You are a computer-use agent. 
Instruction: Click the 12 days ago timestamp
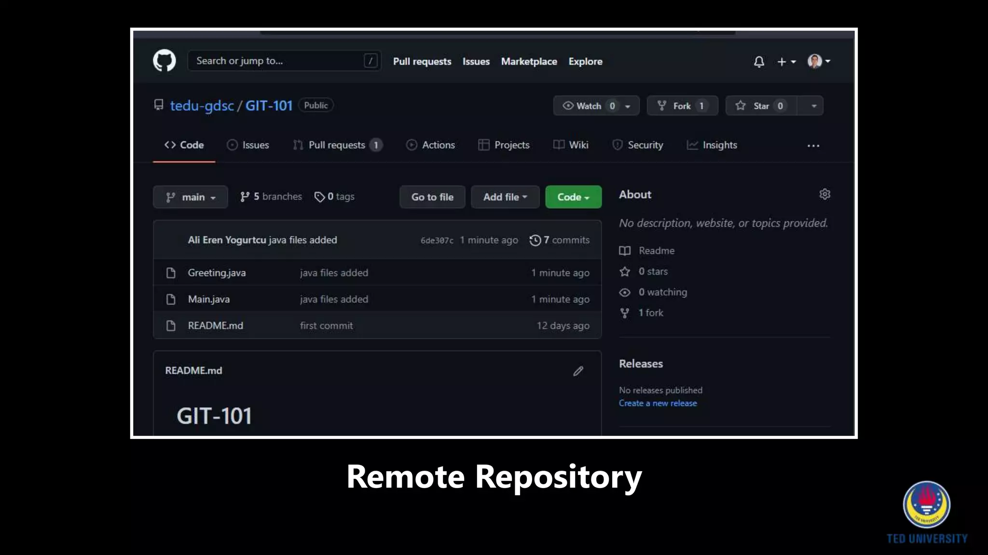(x=563, y=326)
